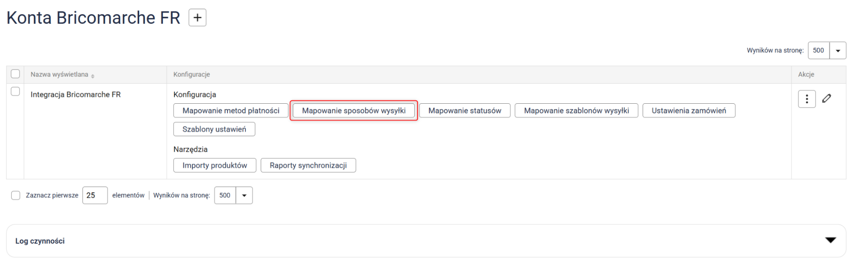Open top Wyników na stronę dropdown arrow
Screen dimensions: 853x265
coord(838,51)
